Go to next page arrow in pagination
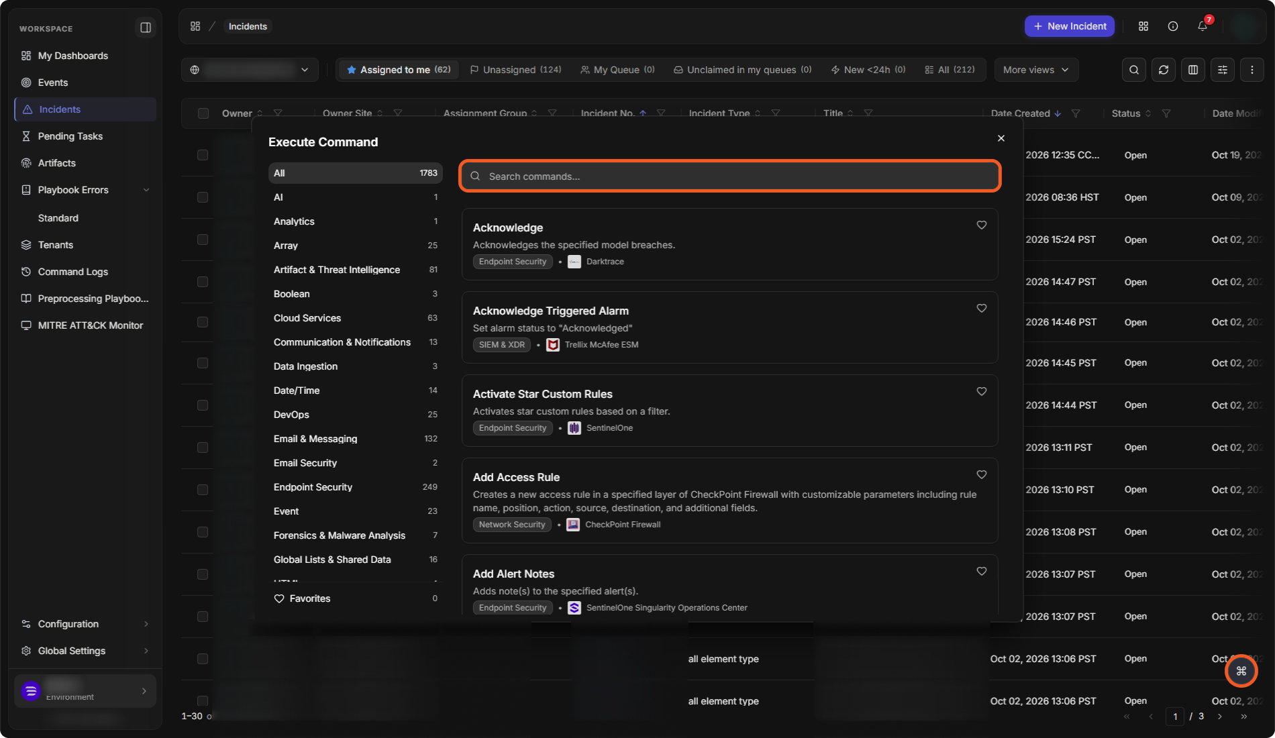The height and width of the screenshot is (738, 1275). tap(1220, 717)
